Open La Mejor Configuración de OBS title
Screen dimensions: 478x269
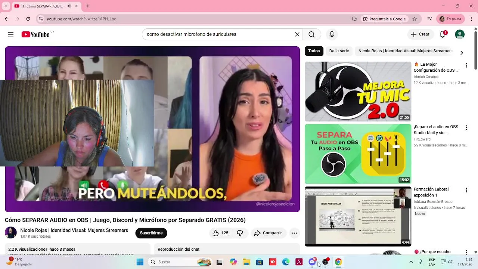point(436,67)
